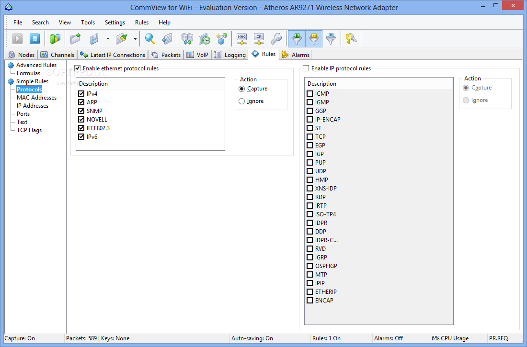Check the ICMP protocol checkbox

310,94
